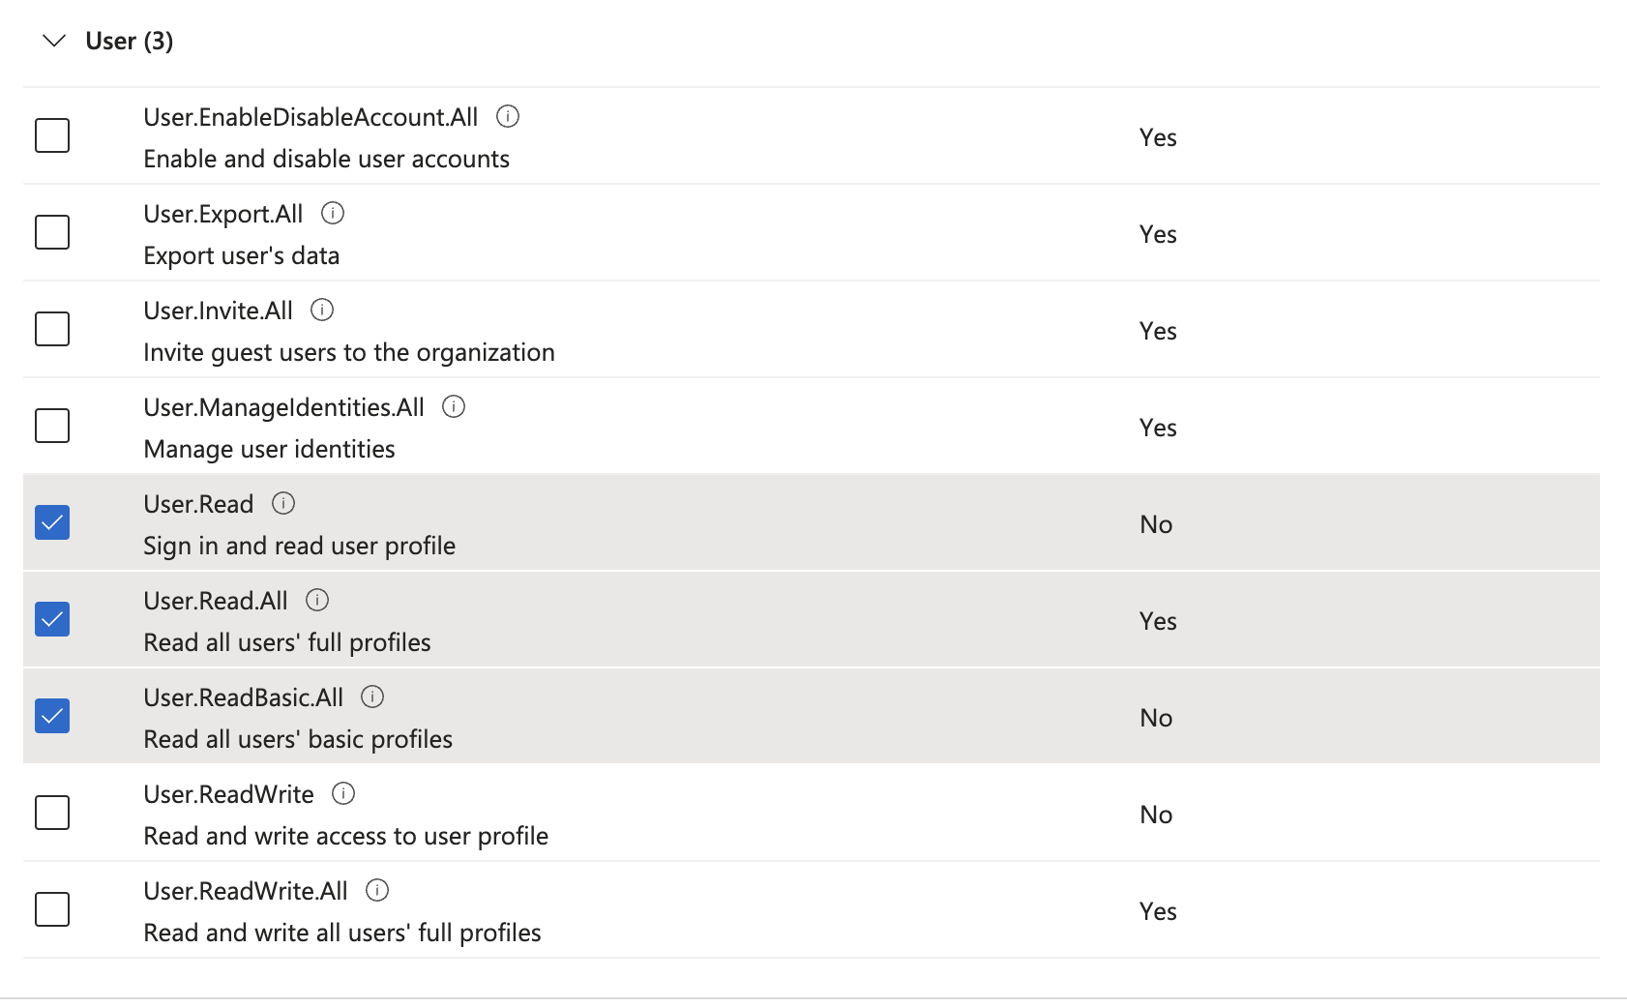Click admin consent 'Yes' for User.EnableDisableAccount.All
Viewport: 1627px width, 1008px height.
pos(1158,137)
